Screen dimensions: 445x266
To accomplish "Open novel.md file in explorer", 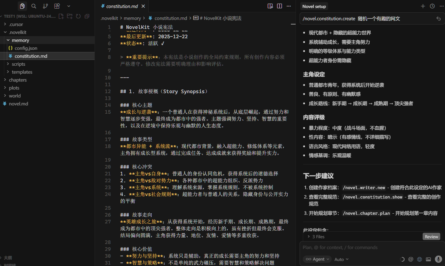I will pos(47,104).
